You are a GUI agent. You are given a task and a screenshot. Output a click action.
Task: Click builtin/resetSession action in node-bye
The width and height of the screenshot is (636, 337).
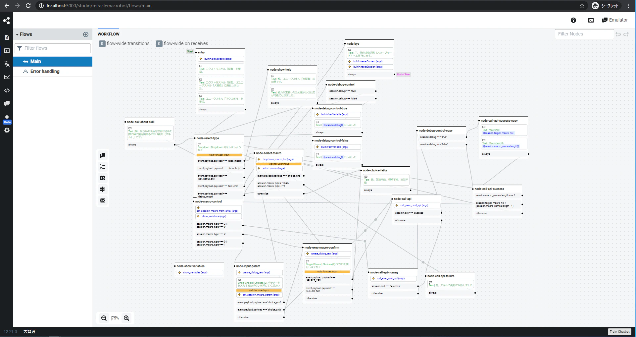click(370, 67)
